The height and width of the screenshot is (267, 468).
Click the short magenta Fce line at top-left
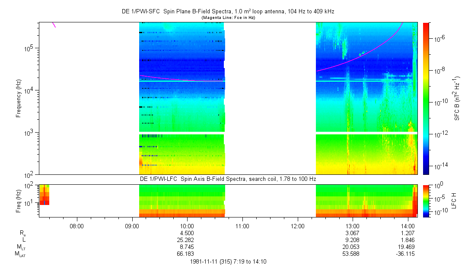click(x=54, y=25)
